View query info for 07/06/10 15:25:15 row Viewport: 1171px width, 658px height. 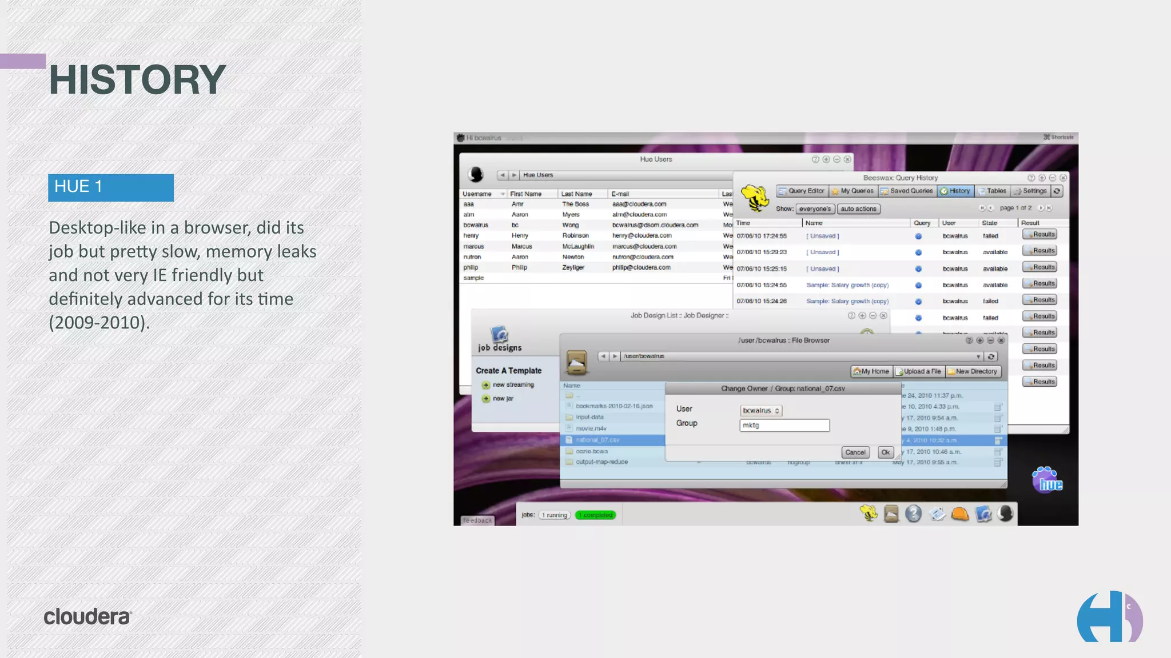(918, 268)
